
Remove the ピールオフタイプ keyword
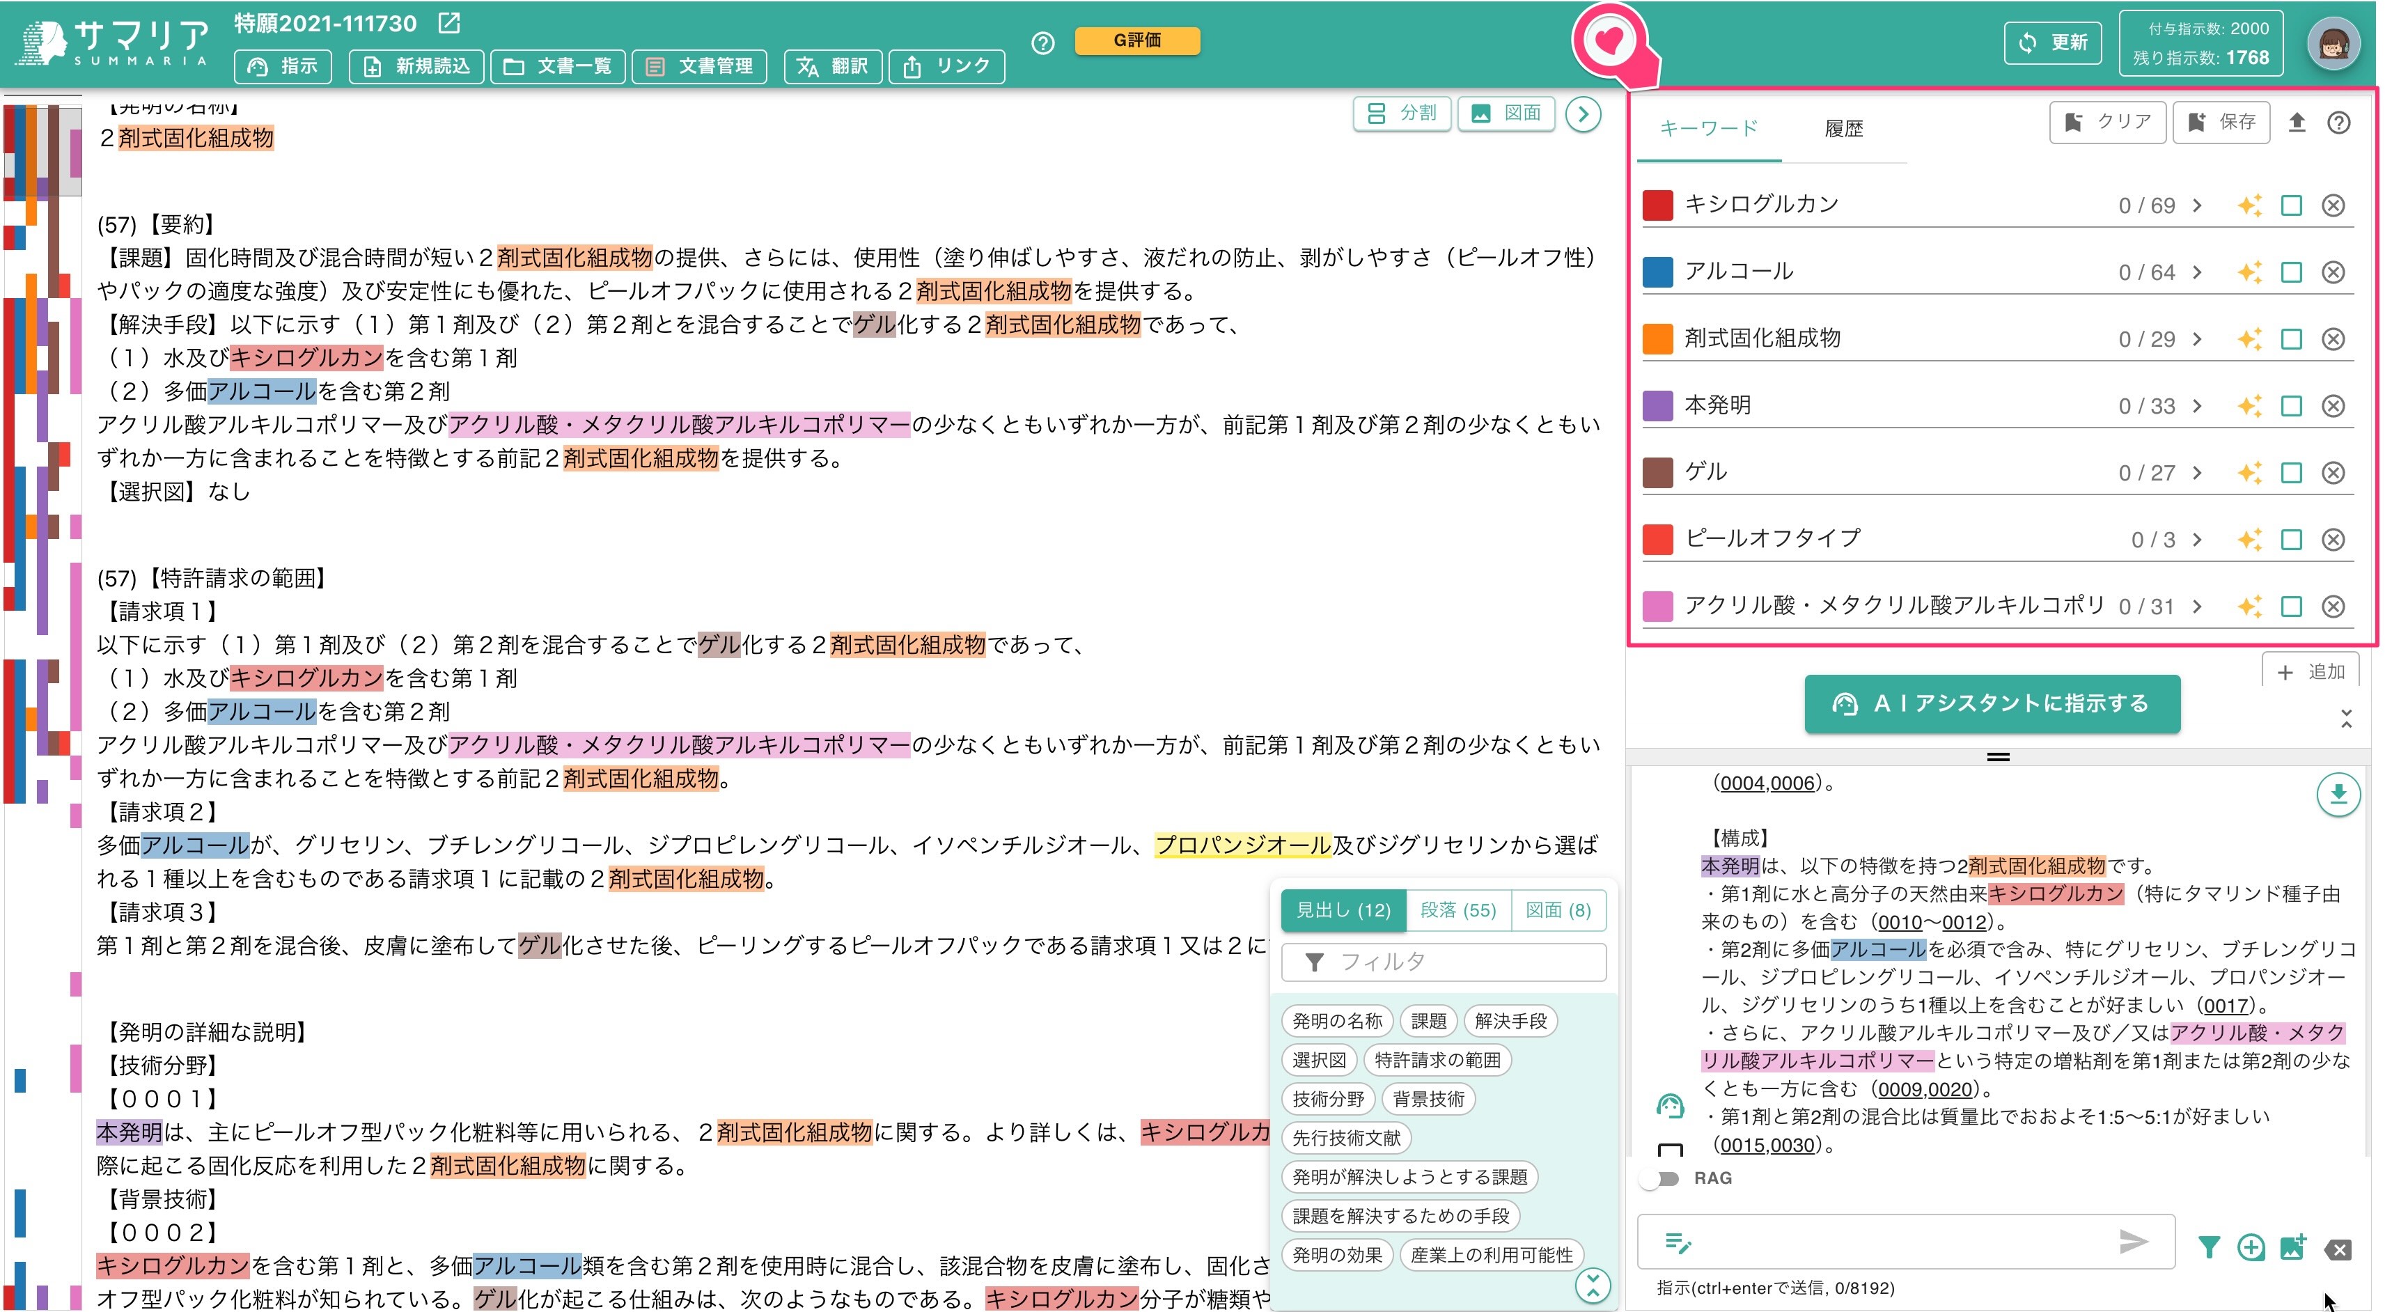tap(2333, 540)
